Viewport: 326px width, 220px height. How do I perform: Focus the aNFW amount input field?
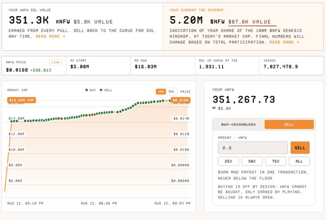pos(253,148)
